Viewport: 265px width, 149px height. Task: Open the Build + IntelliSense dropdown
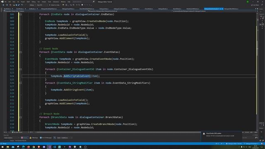65,138
